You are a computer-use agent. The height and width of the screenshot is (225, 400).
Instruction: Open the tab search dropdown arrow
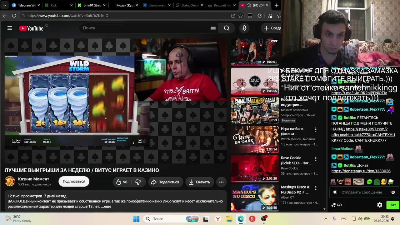coord(4,5)
